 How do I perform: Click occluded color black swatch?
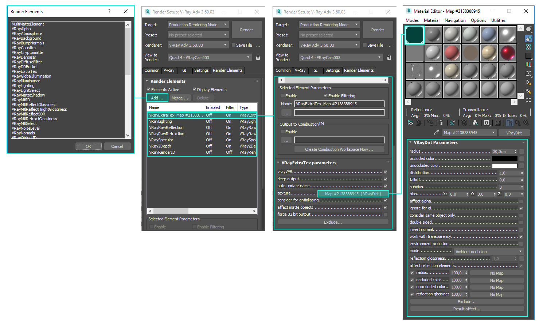tap(504, 159)
